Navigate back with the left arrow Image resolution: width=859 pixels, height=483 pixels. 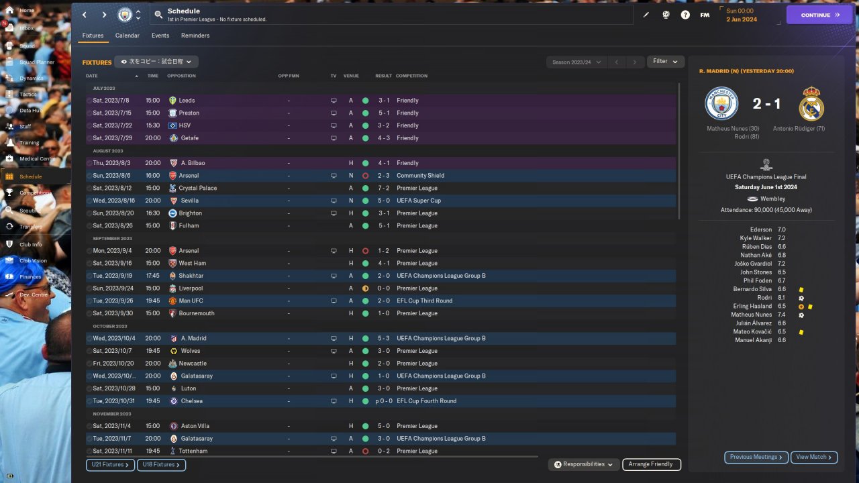[84, 15]
